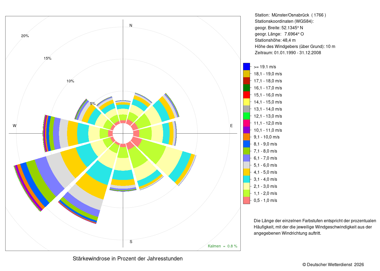Viewport: 380px width, 271px height.
Task: Click the title 'Stärkewindrose in Prozent der Jahresstunden'
Action: (128, 259)
